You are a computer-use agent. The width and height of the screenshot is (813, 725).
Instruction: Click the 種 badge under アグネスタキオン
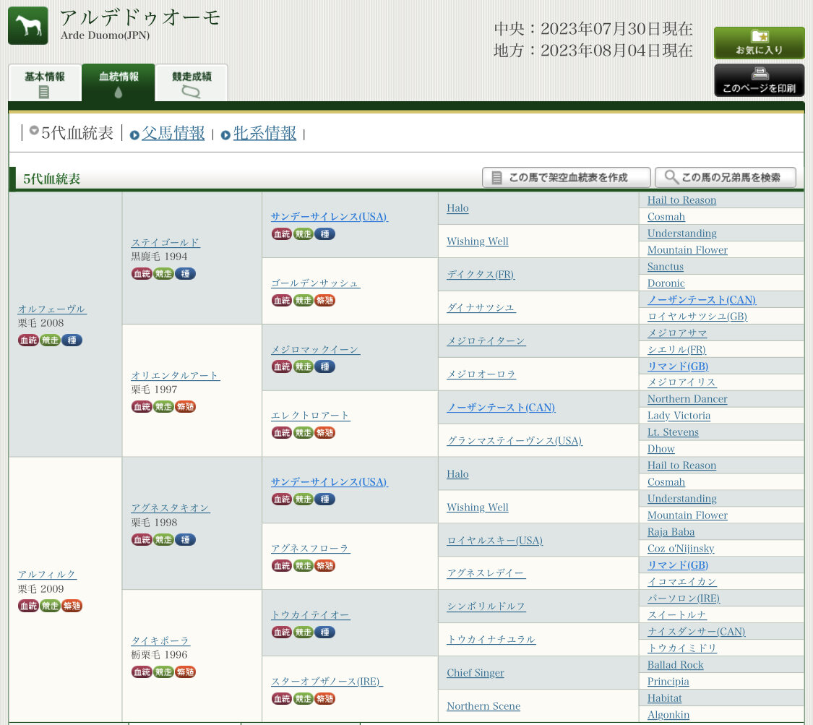(185, 540)
